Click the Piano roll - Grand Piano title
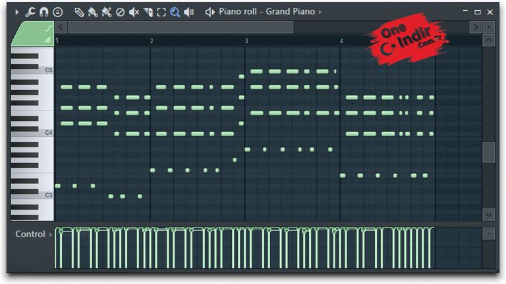506x284 pixels. click(267, 12)
